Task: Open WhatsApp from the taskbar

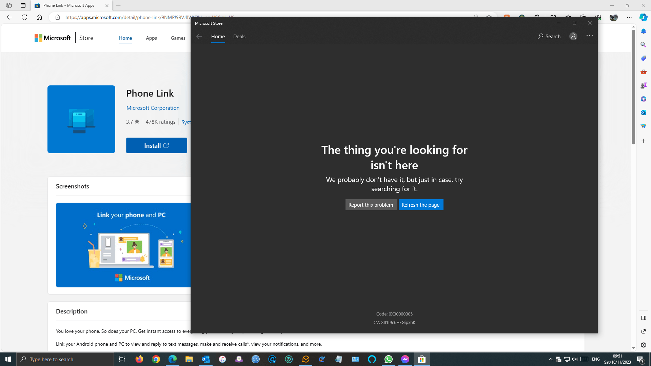Action: point(389,359)
